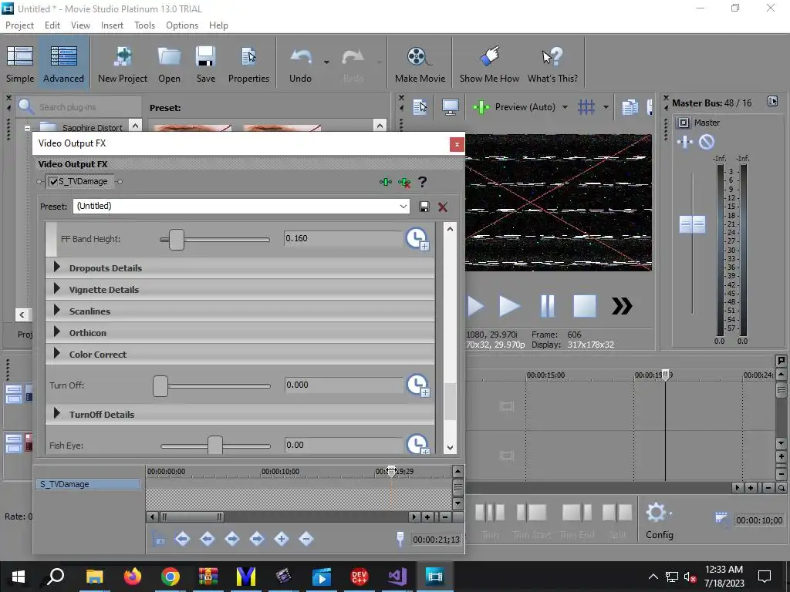Screen dimensions: 790x592
Task: Toggle sync cursor icon in keyframe bar
Action: point(159,539)
